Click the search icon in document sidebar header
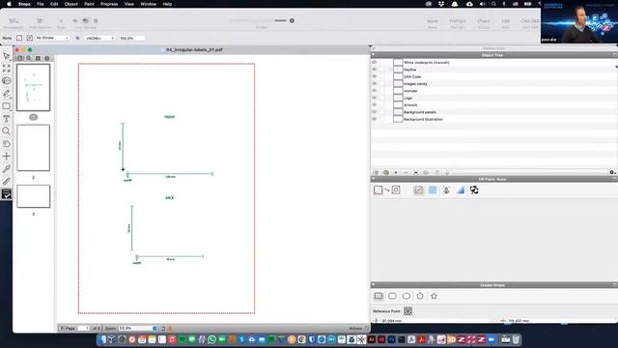 point(29,58)
